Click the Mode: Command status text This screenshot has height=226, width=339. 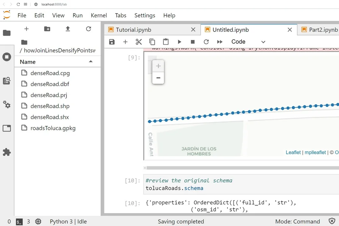point(298,222)
